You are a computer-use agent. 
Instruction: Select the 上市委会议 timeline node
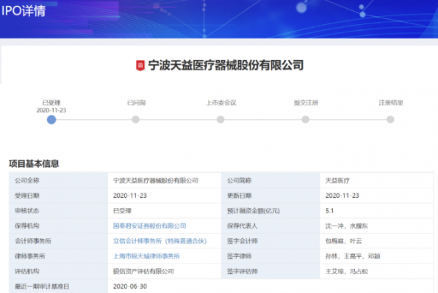click(x=220, y=119)
